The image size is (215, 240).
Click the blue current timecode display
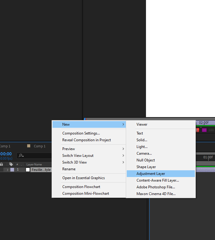click(x=6, y=154)
